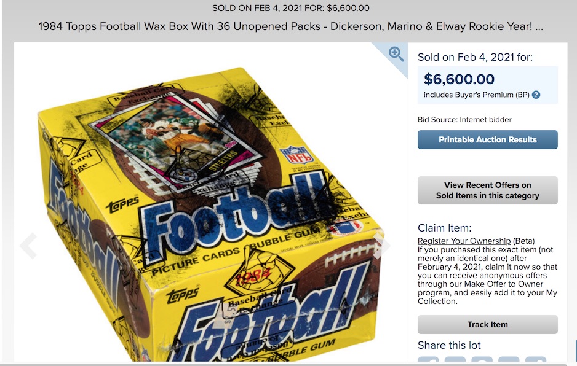Click View Recent Offers on Sold Items

point(487,190)
